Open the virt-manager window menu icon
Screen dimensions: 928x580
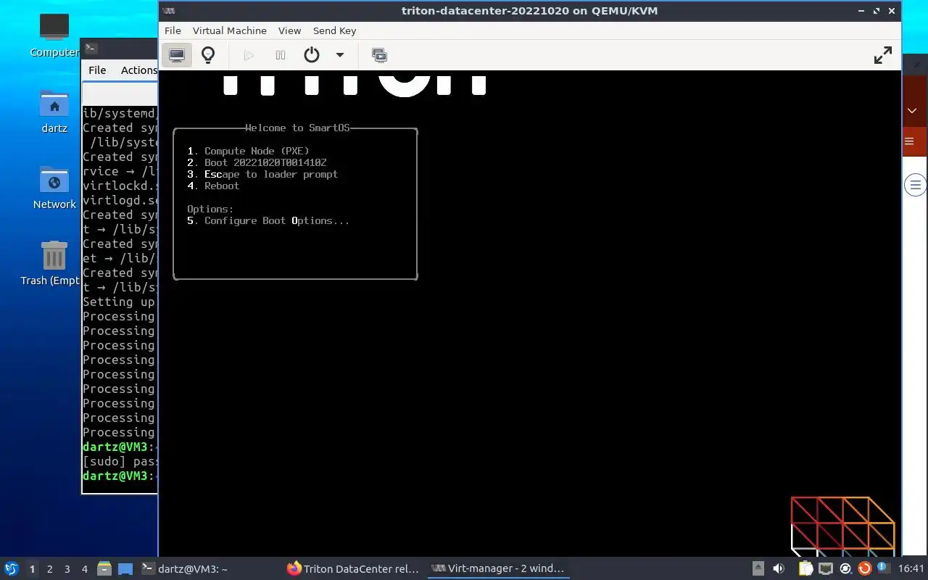coord(169,11)
